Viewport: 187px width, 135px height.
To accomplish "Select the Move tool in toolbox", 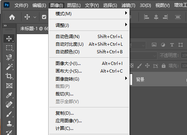I will (x=9, y=39).
